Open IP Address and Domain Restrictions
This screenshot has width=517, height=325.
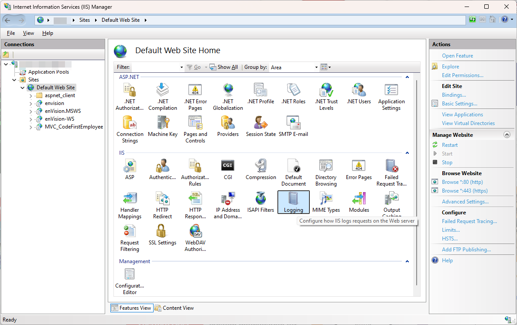(x=228, y=205)
